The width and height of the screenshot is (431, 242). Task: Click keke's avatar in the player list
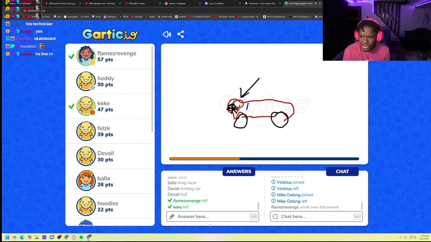tap(86, 106)
